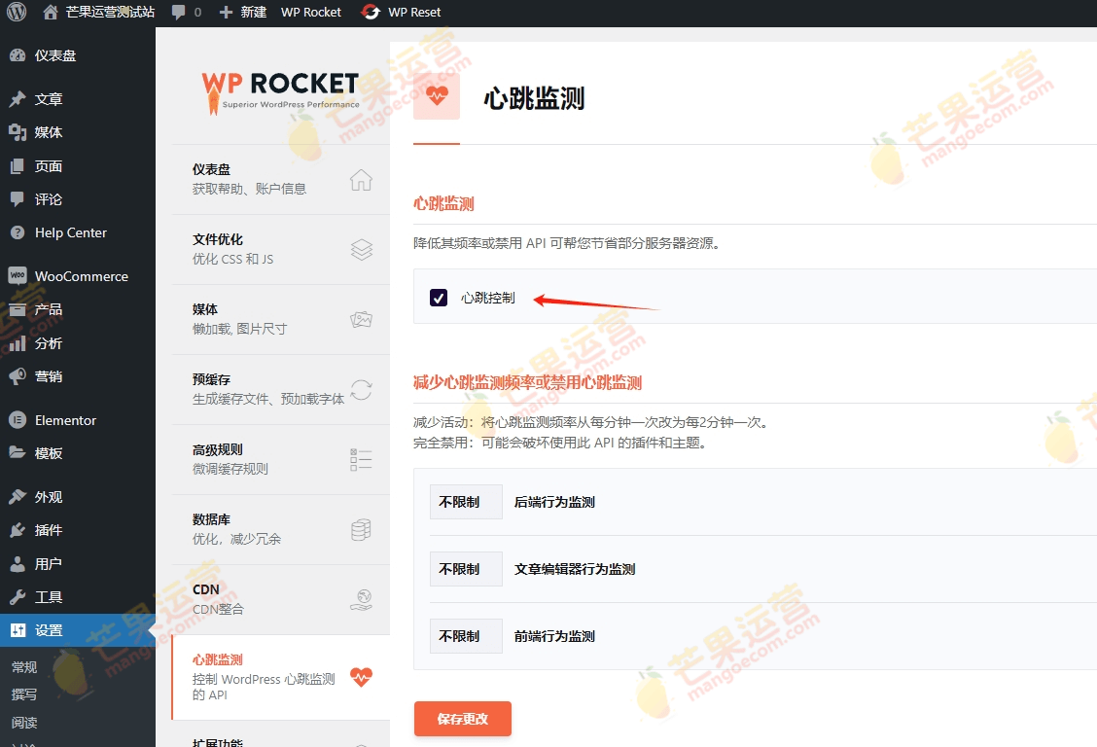The width and height of the screenshot is (1097, 747).
Task: Open the 常规 settings submenu item
Action: click(24, 667)
